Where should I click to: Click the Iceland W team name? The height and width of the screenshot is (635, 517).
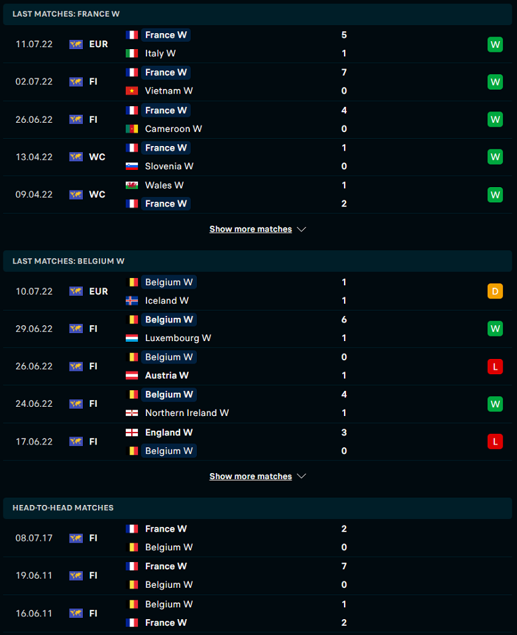click(x=166, y=301)
